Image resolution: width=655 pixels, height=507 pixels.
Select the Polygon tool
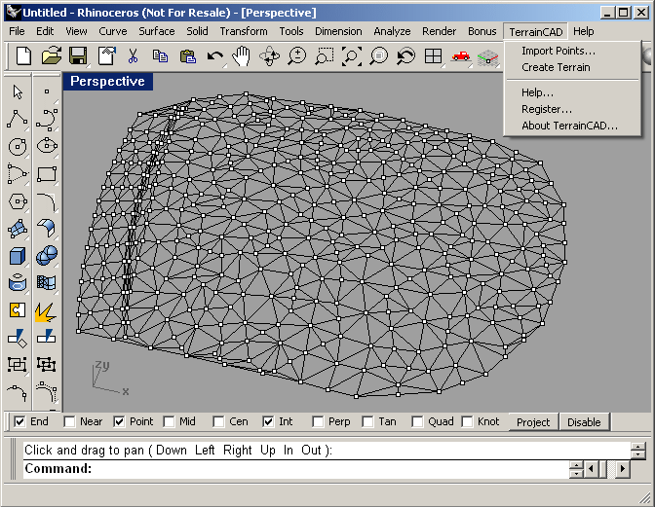coord(18,201)
